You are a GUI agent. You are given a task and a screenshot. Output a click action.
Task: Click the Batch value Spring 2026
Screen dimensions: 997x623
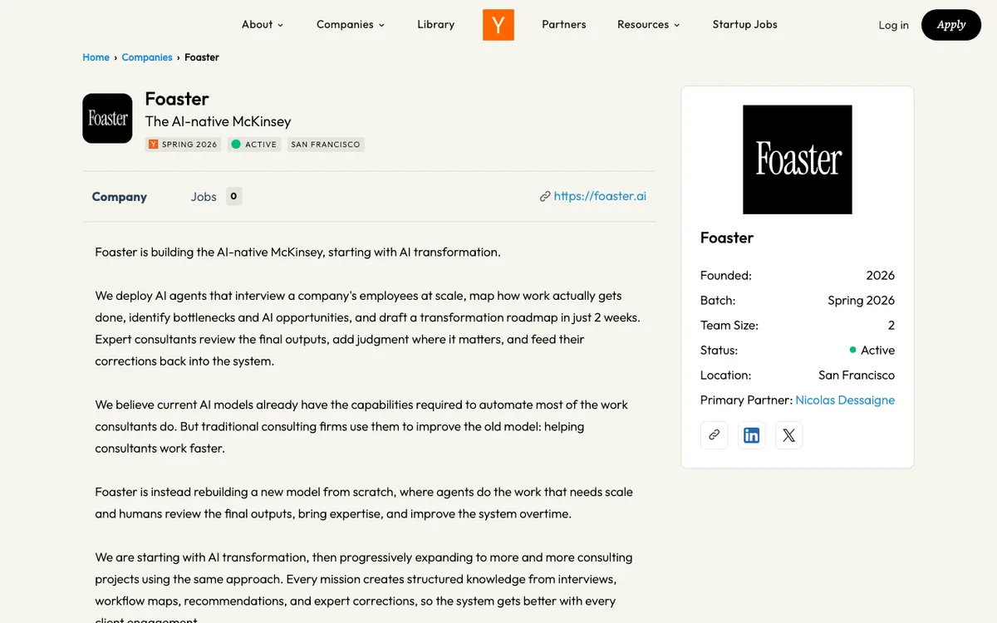click(861, 300)
